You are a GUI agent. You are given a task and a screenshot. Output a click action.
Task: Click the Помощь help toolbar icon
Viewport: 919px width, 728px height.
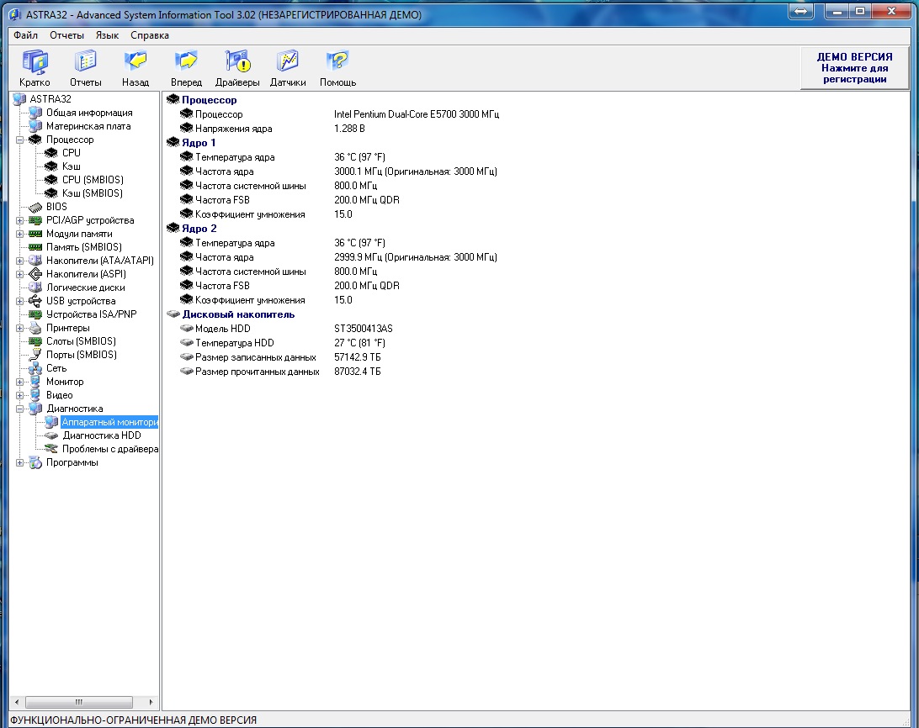point(337,62)
